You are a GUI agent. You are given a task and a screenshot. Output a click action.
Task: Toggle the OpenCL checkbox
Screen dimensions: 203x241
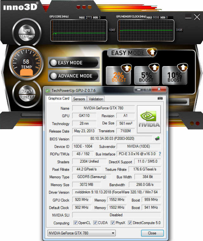75,223
